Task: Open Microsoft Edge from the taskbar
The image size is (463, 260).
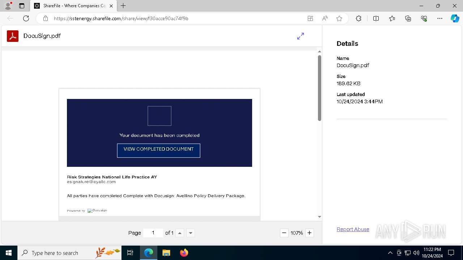Action: coord(149,253)
